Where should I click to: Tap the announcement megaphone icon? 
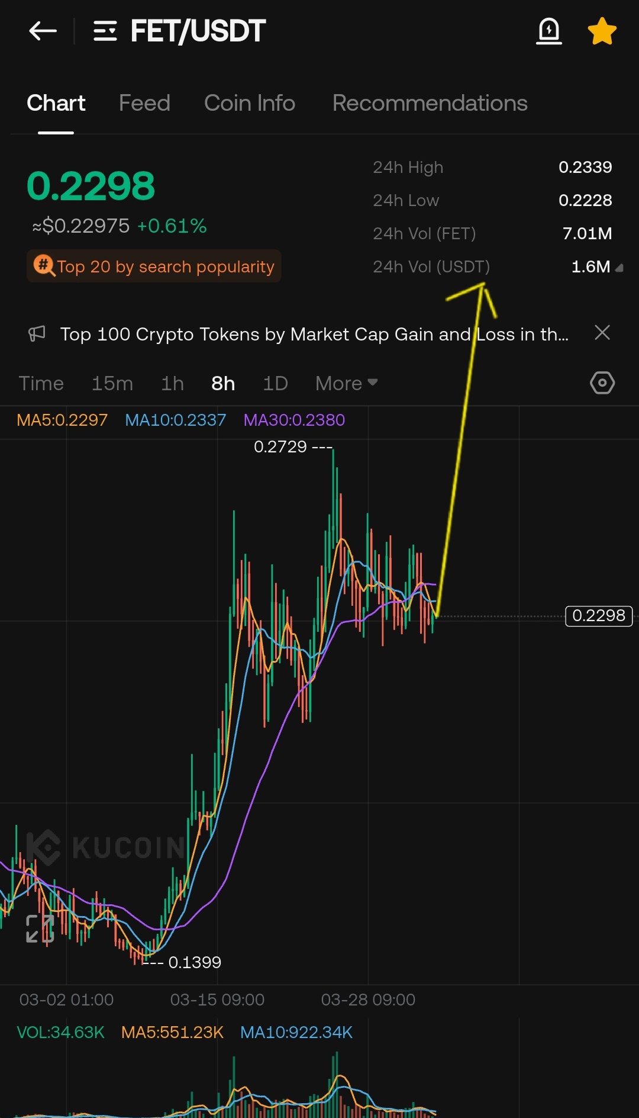click(37, 333)
